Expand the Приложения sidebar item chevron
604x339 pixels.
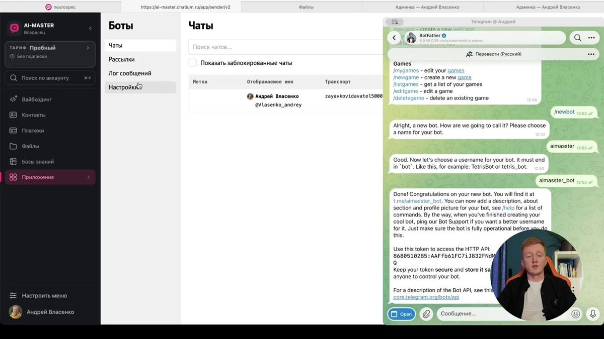[88, 177]
